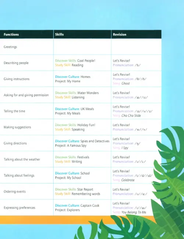This screenshot has height=239, width=184.
Task: Select Discover Culture: Homes text
Action: pos(72,77)
